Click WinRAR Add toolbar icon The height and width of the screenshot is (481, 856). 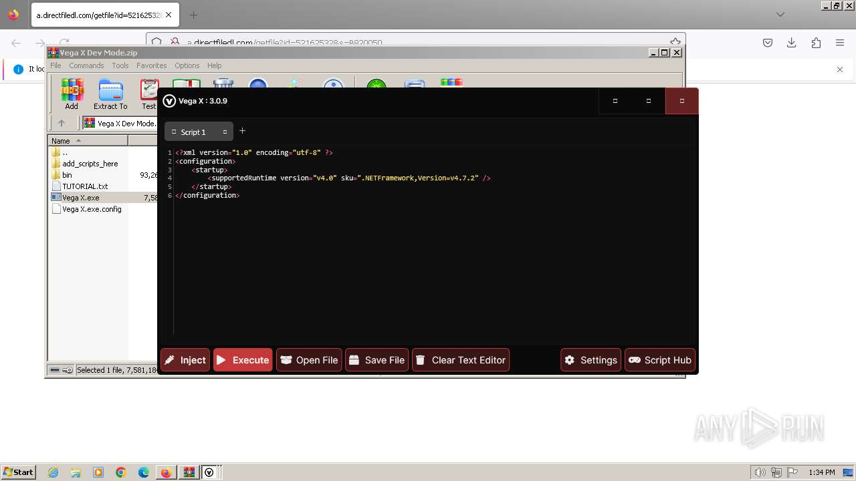click(72, 94)
